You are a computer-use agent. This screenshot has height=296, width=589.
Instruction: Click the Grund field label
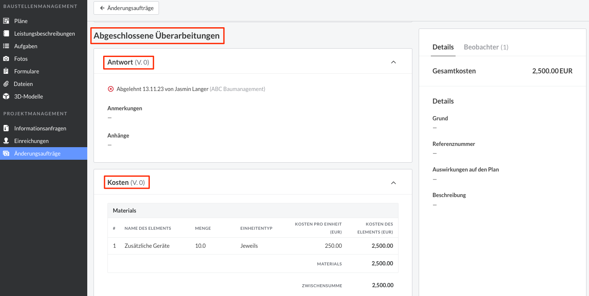click(x=440, y=118)
